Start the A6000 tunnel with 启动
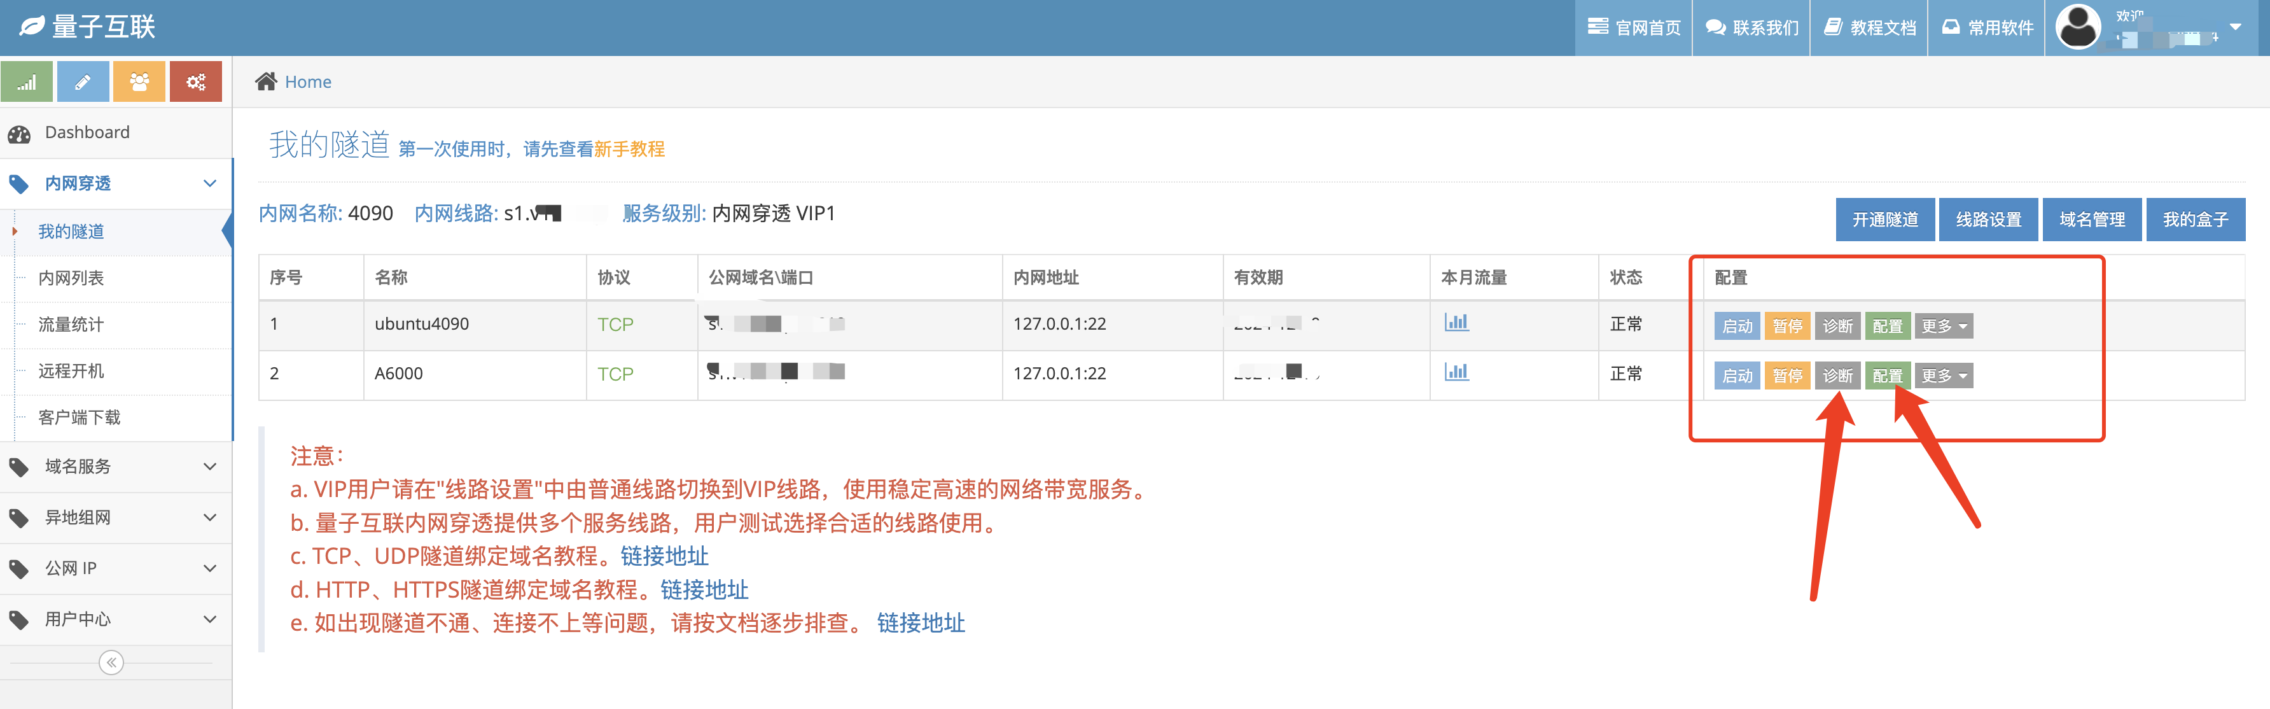Viewport: 2270px width, 709px height. [x=1737, y=376]
